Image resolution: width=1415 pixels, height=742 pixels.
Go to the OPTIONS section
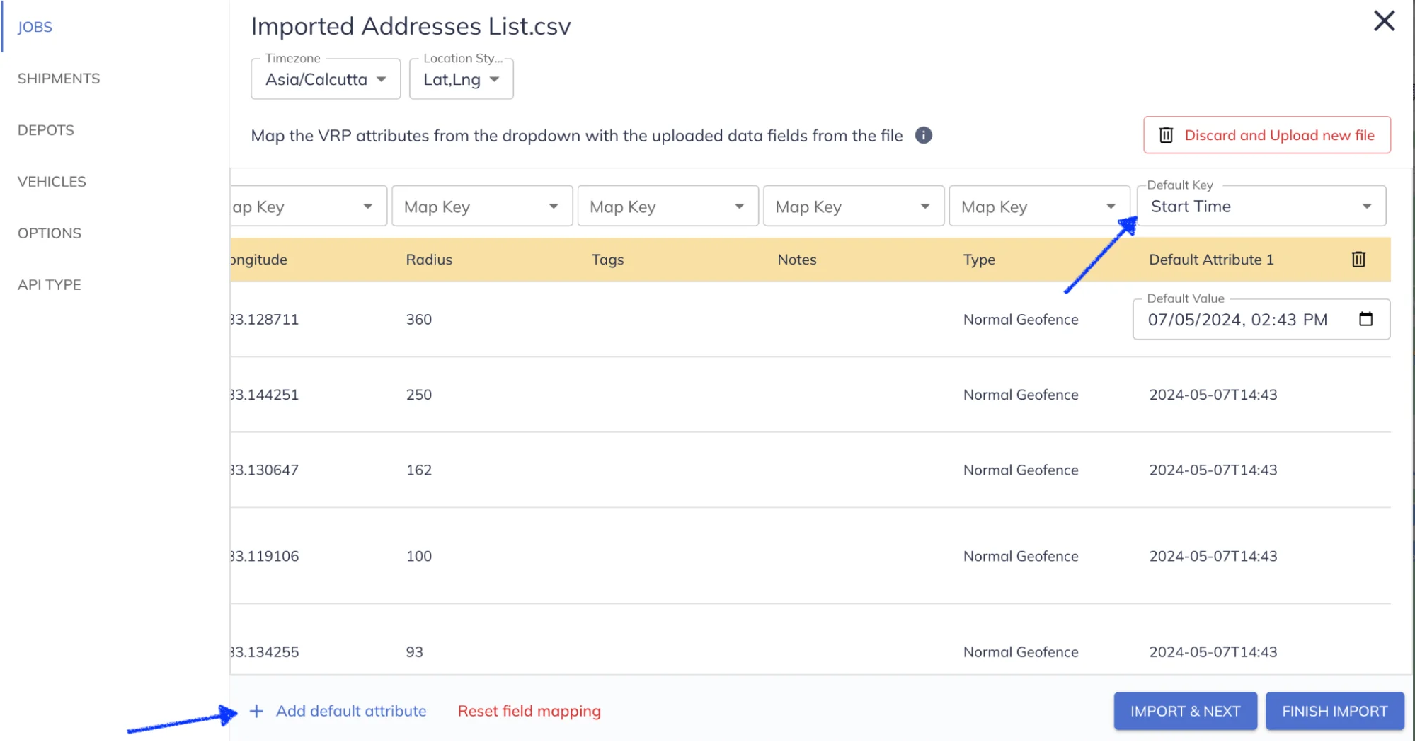coord(50,233)
